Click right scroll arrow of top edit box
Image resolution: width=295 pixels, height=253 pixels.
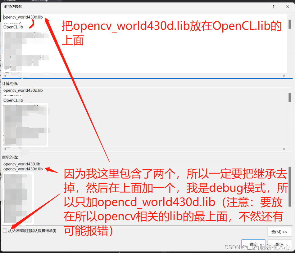[x=284, y=76]
